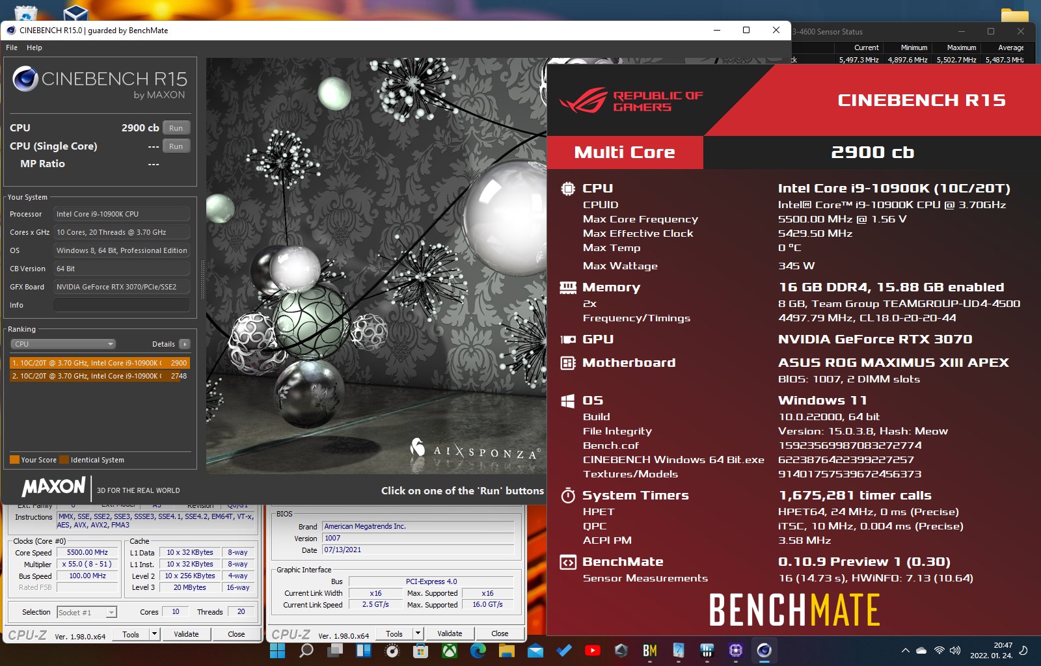
Task: Click the MAXON logo at bottom left
Action: point(53,487)
